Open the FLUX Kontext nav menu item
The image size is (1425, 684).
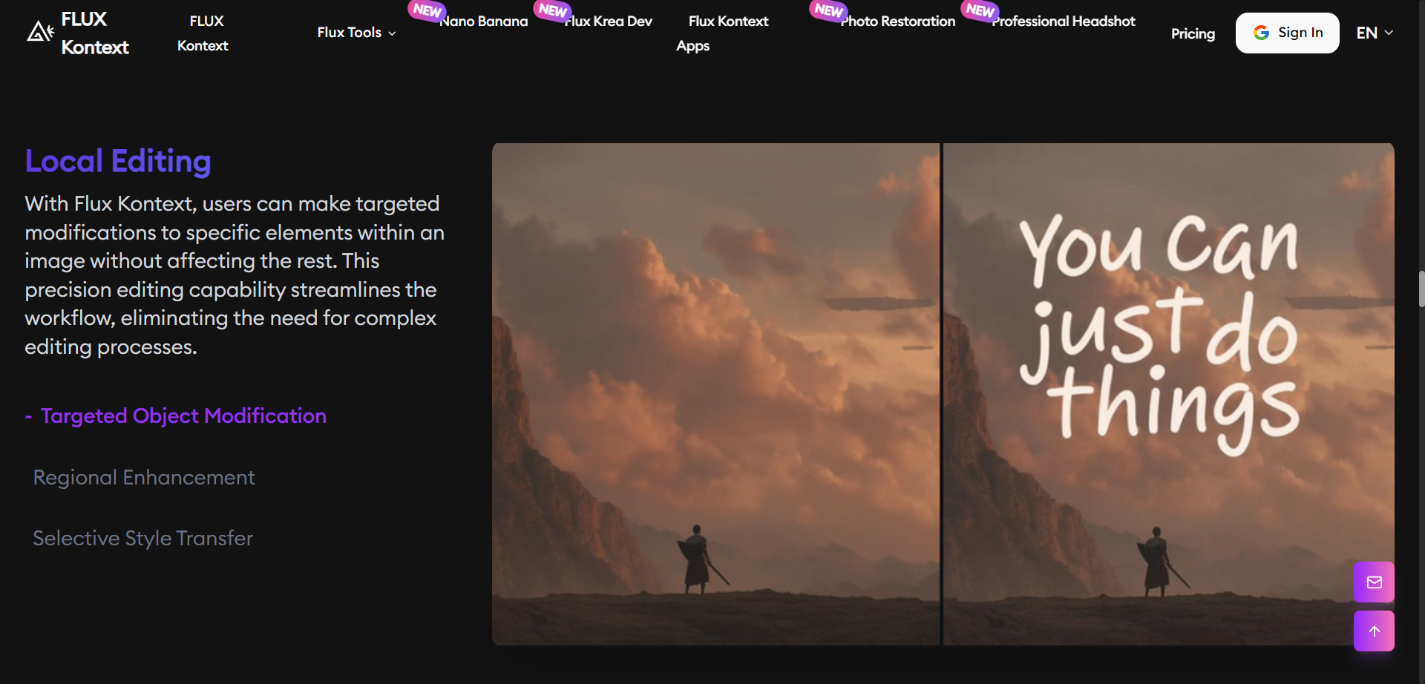tap(203, 33)
